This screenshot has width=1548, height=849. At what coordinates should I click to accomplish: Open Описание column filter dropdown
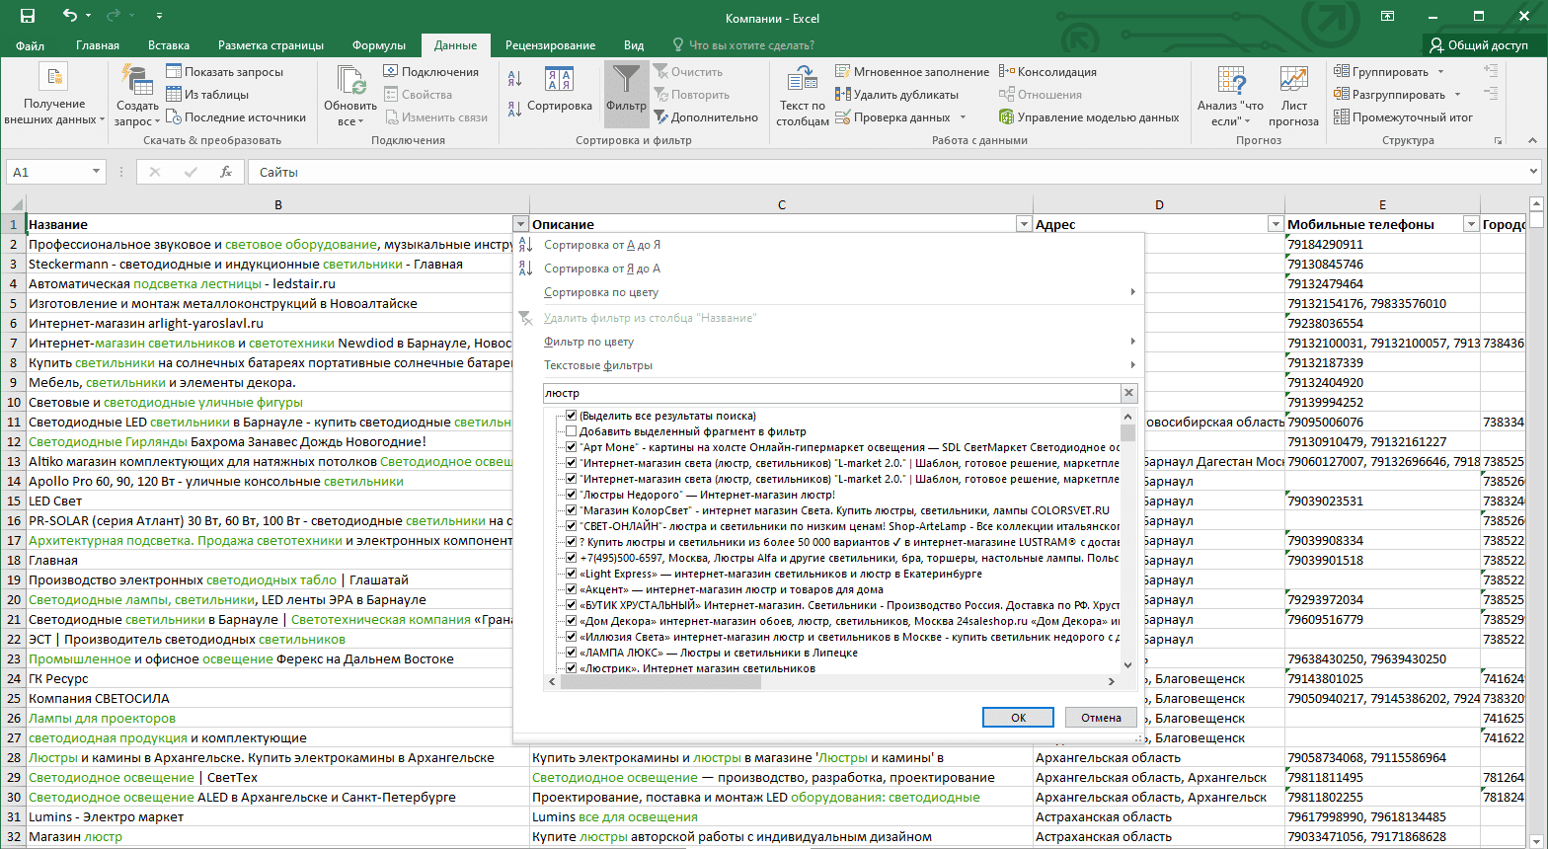click(1024, 224)
